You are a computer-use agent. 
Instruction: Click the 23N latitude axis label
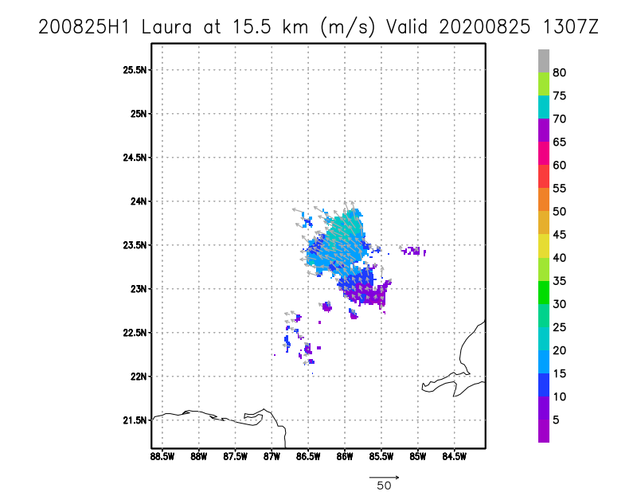coord(138,289)
